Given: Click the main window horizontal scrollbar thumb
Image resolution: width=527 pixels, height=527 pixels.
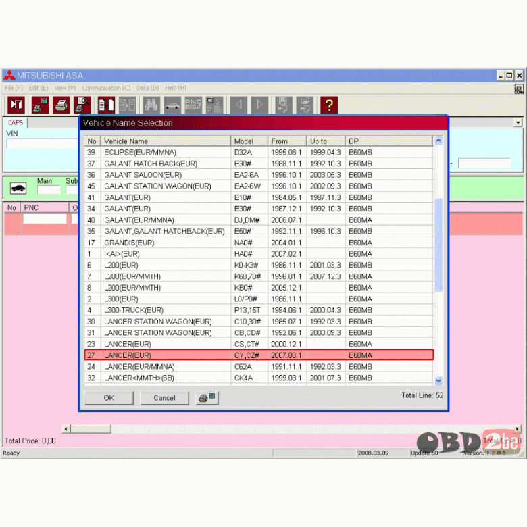Looking at the screenshot, I should pyautogui.click(x=91, y=429).
